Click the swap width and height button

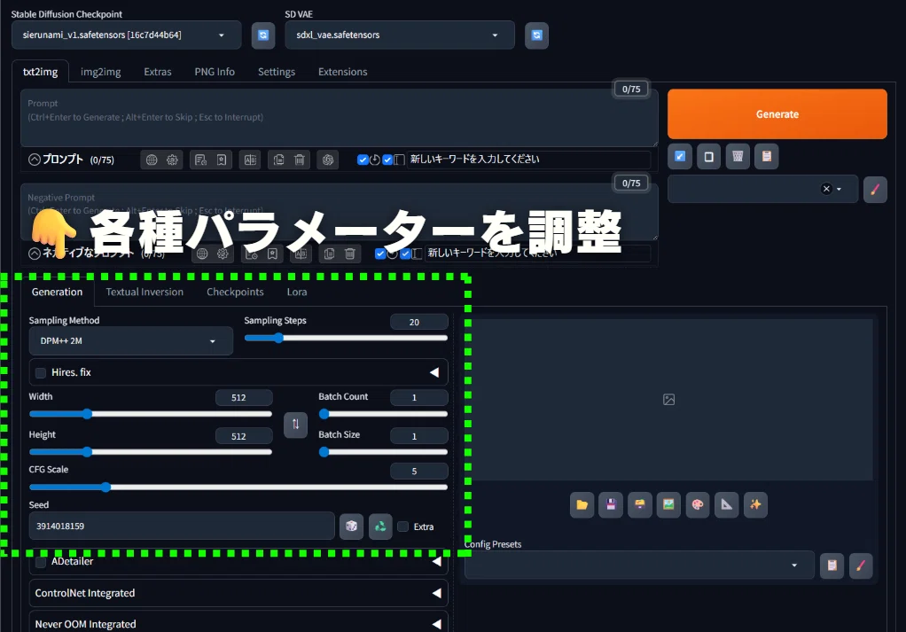[x=296, y=425]
